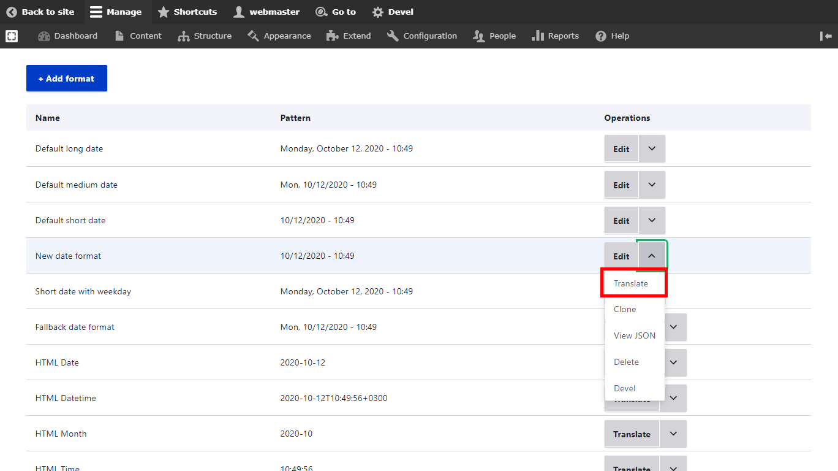The height and width of the screenshot is (471, 838).
Task: Open Structure from the admin toolbar
Action: coord(205,36)
